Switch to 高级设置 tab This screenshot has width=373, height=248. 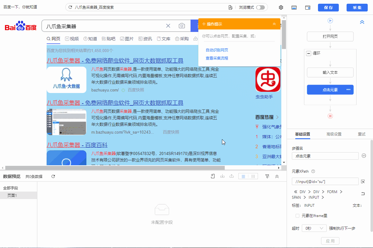334,134
